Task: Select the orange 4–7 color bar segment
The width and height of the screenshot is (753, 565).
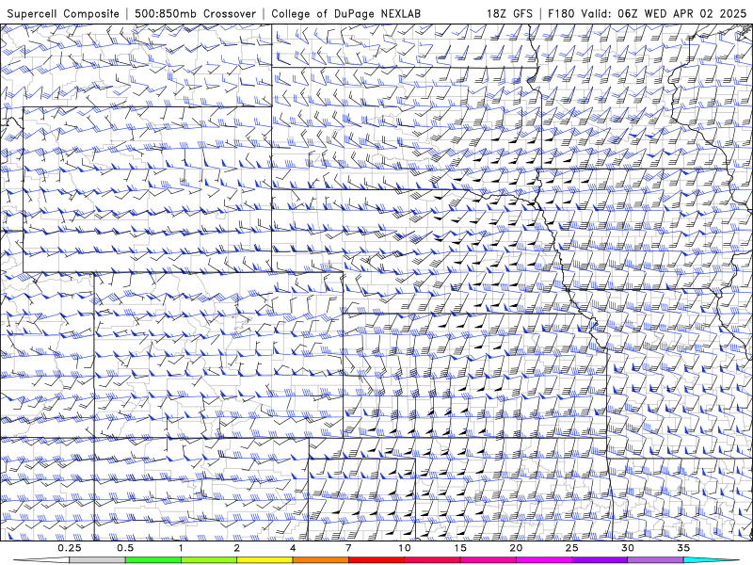Action: click(x=320, y=560)
